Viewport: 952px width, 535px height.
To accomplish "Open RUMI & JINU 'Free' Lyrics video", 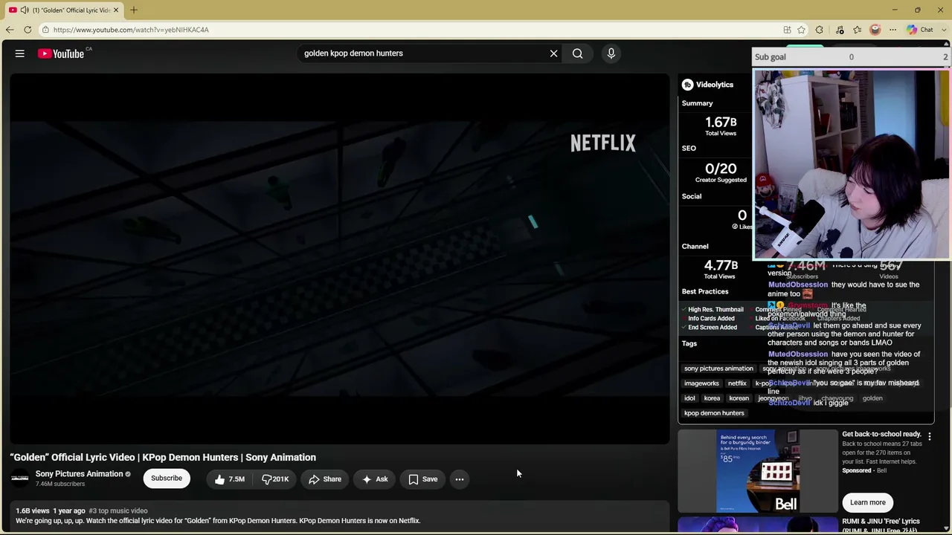I will pos(881,525).
